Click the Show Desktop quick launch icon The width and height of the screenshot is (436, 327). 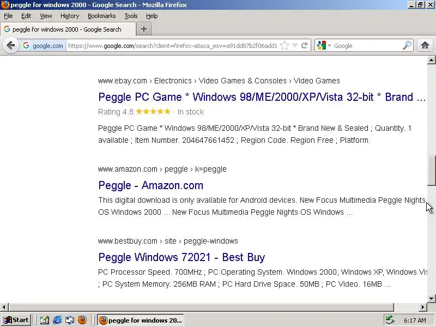coord(44,320)
